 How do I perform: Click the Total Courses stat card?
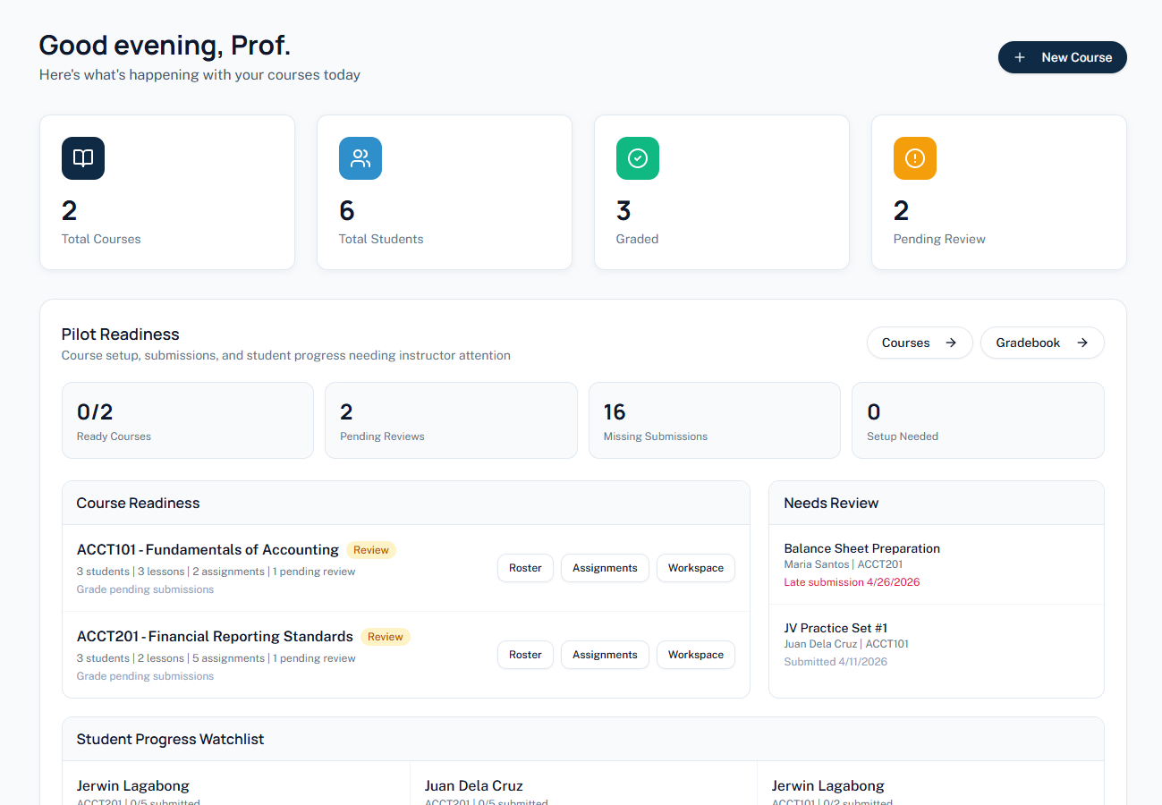[167, 192]
